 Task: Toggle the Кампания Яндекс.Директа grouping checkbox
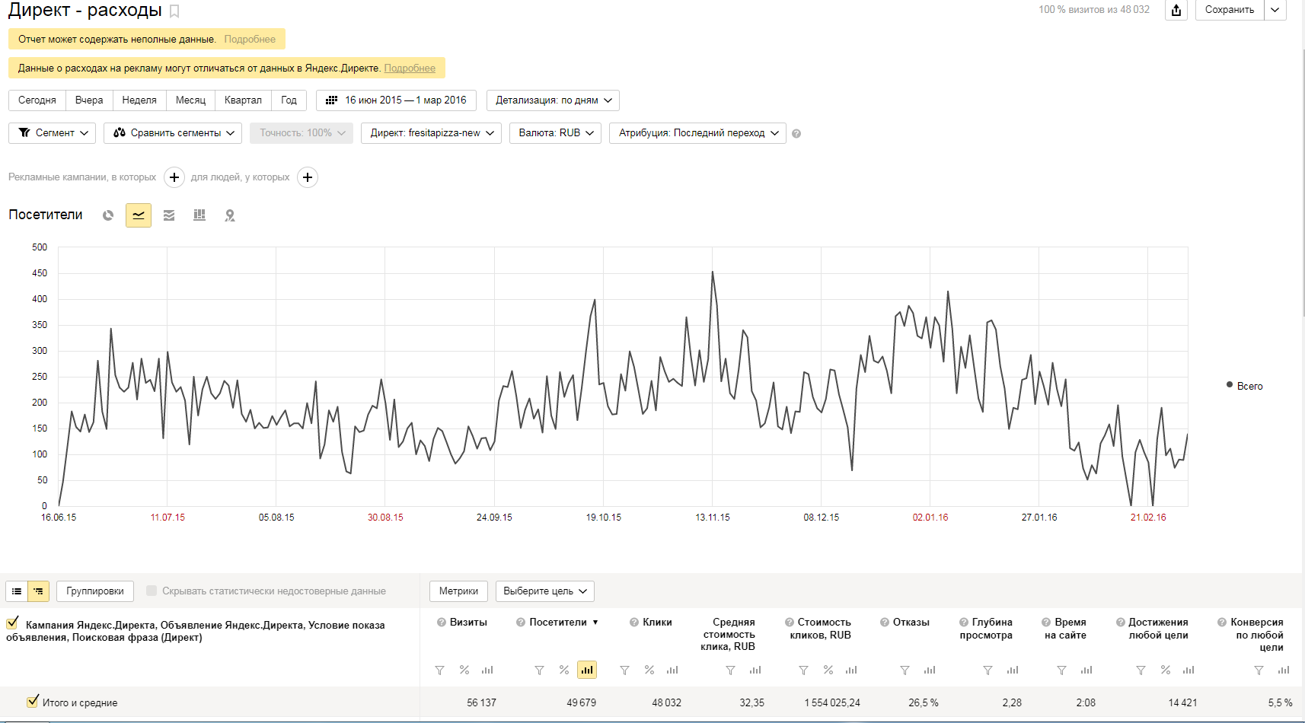pos(12,623)
